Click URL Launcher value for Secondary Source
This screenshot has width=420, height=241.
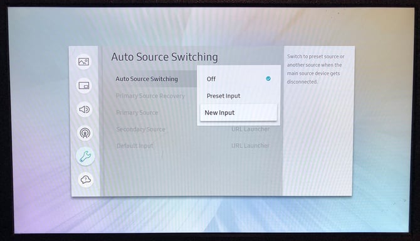[251, 129]
